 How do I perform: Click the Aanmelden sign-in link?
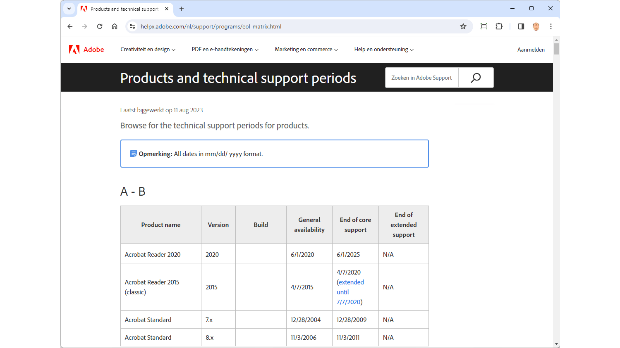coord(531,50)
